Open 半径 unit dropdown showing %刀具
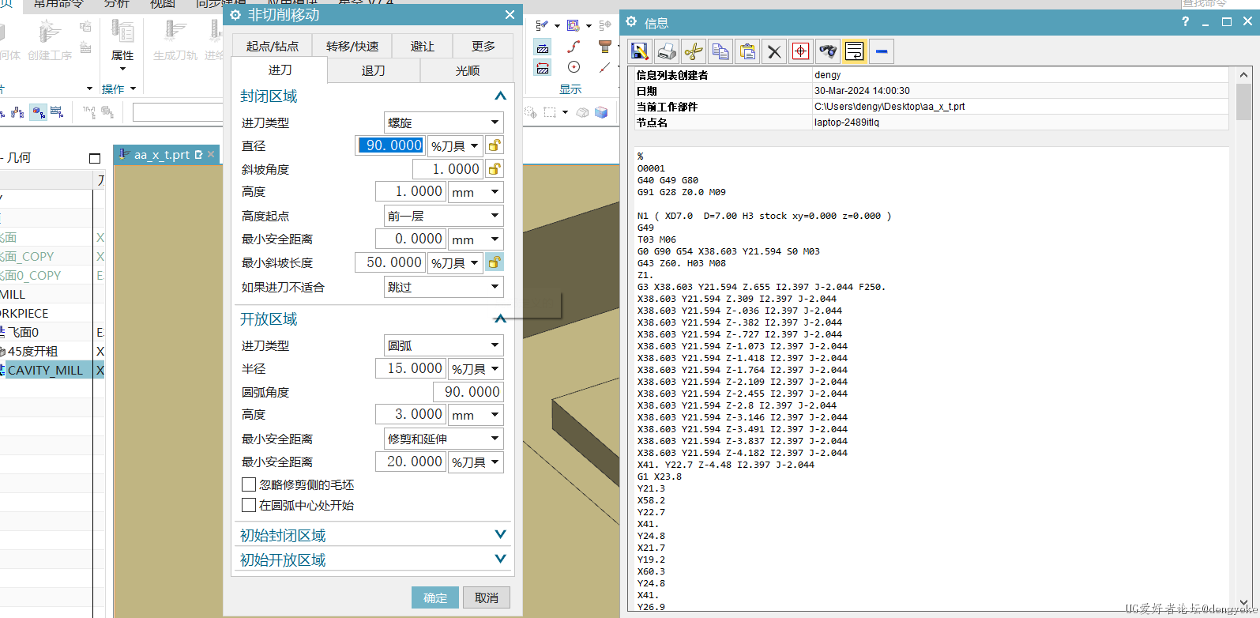The height and width of the screenshot is (618, 1260). pyautogui.click(x=476, y=368)
